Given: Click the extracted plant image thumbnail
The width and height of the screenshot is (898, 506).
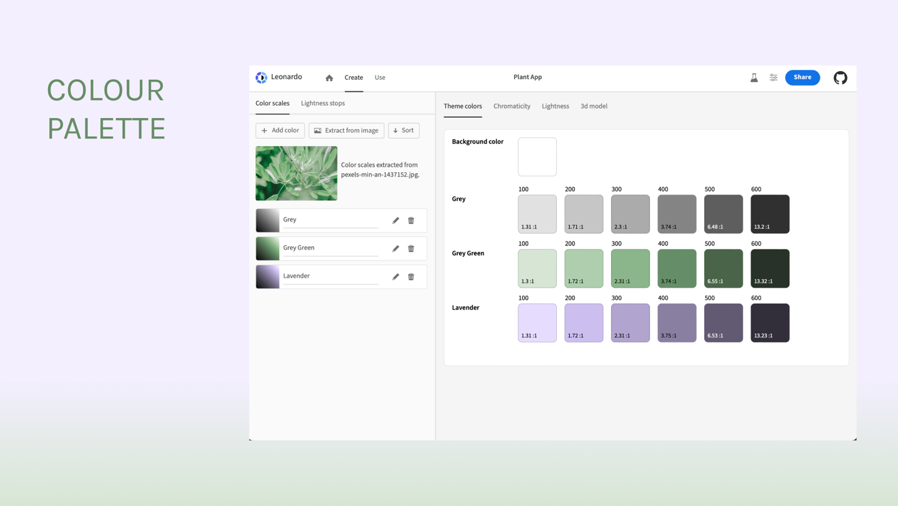Looking at the screenshot, I should tap(296, 173).
